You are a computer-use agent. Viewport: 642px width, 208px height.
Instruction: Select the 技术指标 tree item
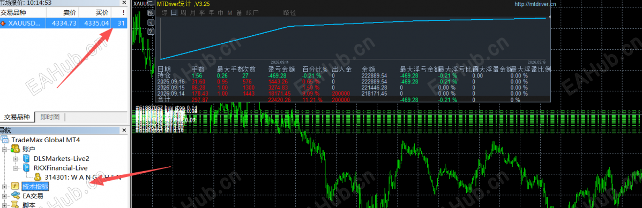[x=35, y=187]
